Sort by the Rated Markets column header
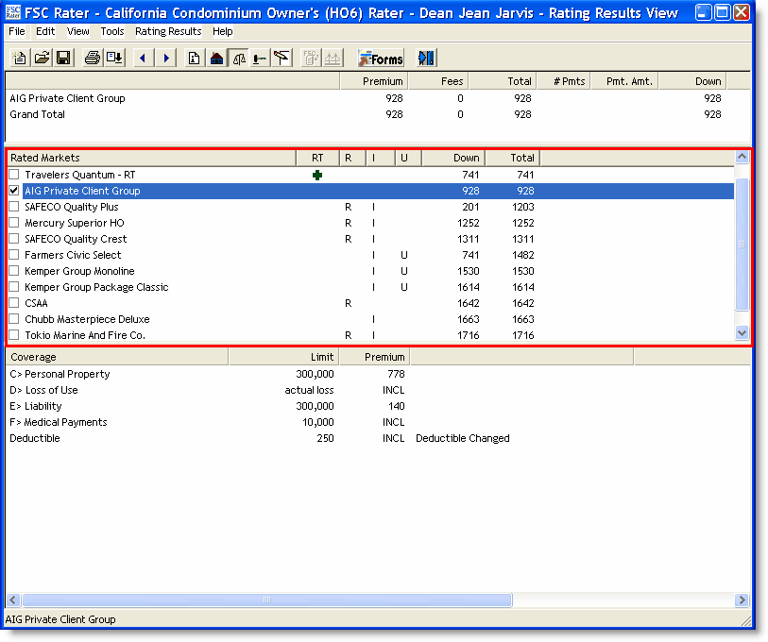Image resolution: width=768 pixels, height=642 pixels. [151, 158]
